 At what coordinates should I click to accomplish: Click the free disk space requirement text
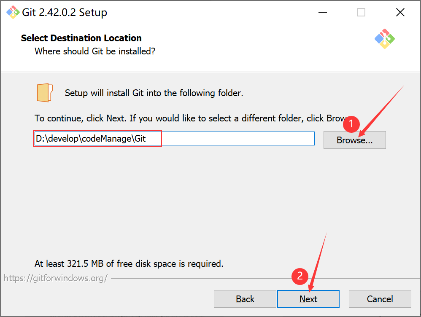pos(129,264)
